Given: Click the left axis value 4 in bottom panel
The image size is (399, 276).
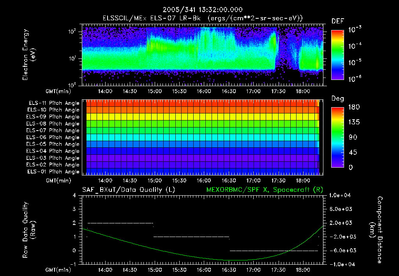Looking at the screenshot, I should coord(74,195).
